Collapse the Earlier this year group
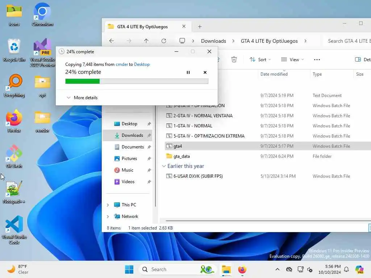Image resolution: width=371 pixels, height=278 pixels. click(164, 166)
